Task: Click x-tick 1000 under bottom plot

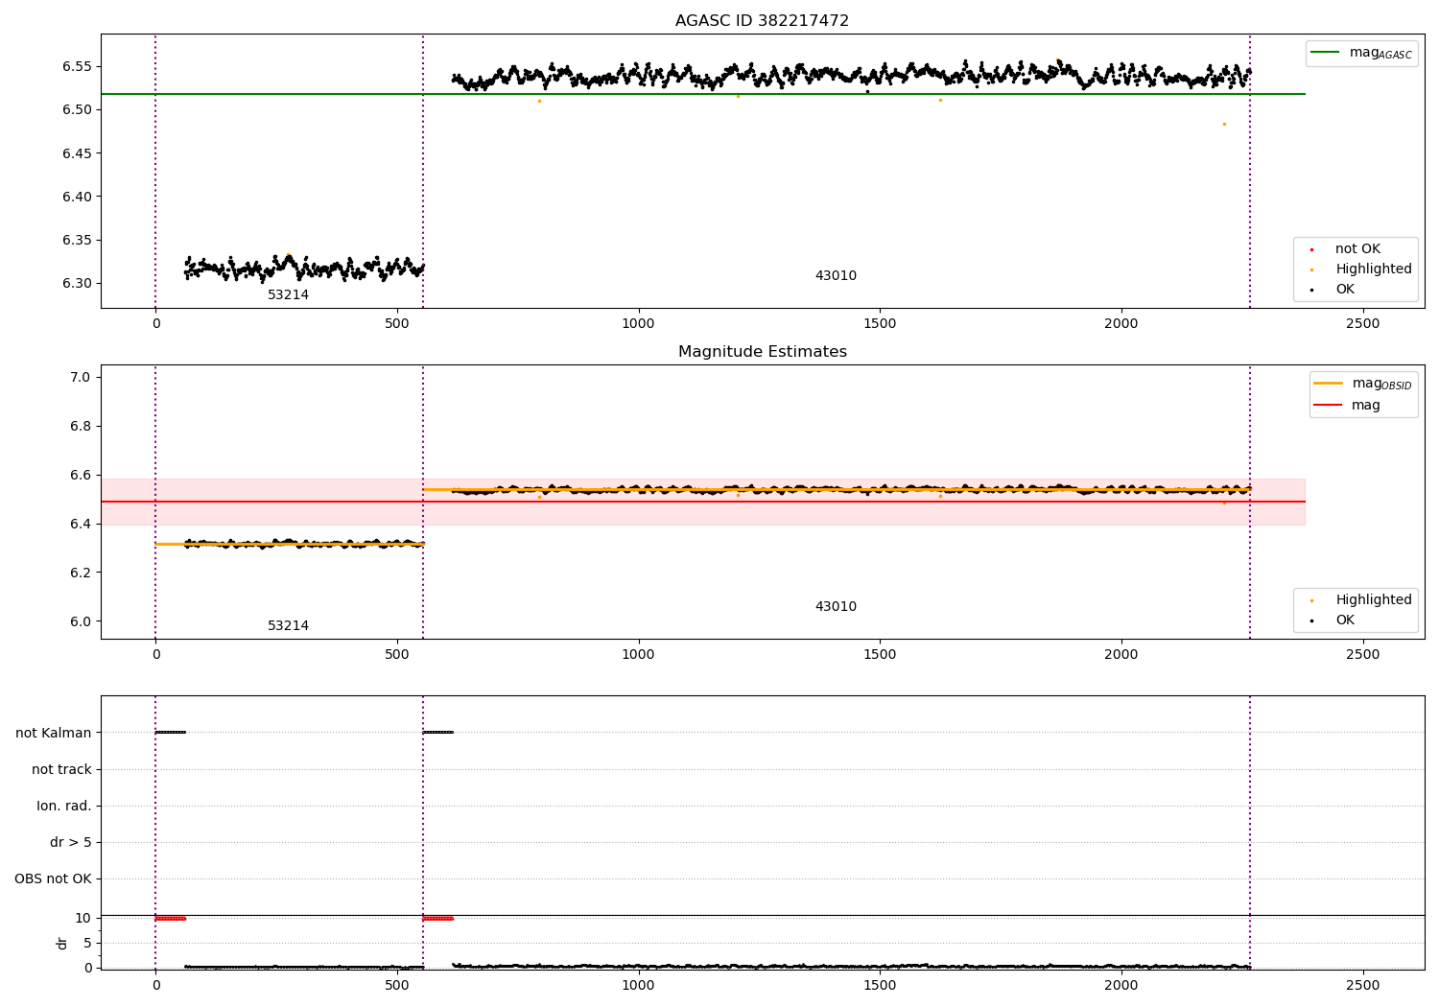Action: point(638,984)
